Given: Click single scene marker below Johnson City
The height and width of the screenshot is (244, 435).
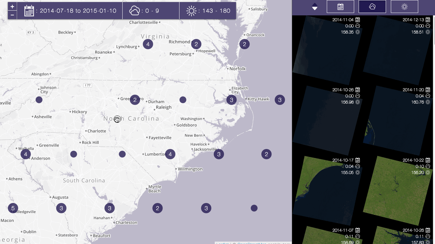Looking at the screenshot, I should pos(39,100).
